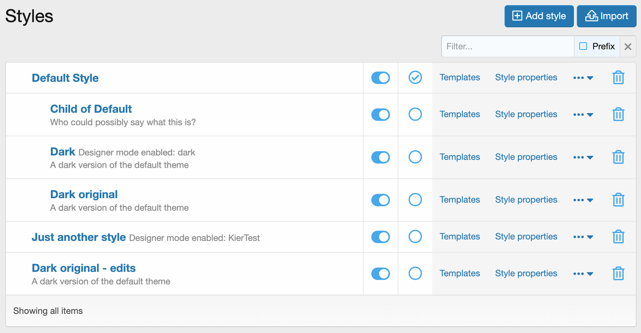
Task: Focus the Filter text field
Action: [507, 46]
